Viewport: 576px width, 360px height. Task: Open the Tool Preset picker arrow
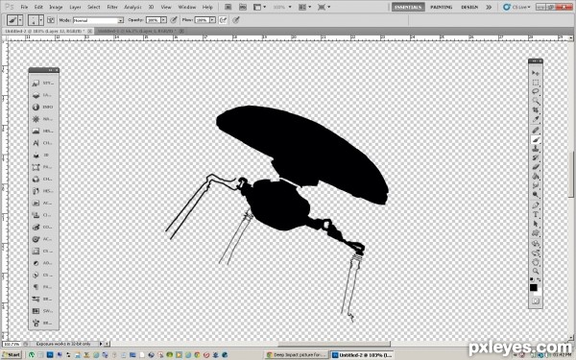pyautogui.click(x=20, y=20)
